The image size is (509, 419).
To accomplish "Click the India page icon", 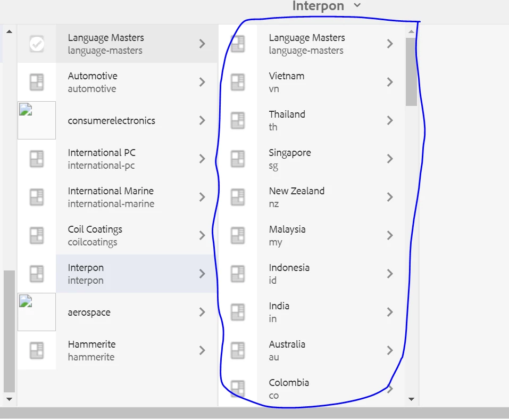I will pyautogui.click(x=238, y=312).
